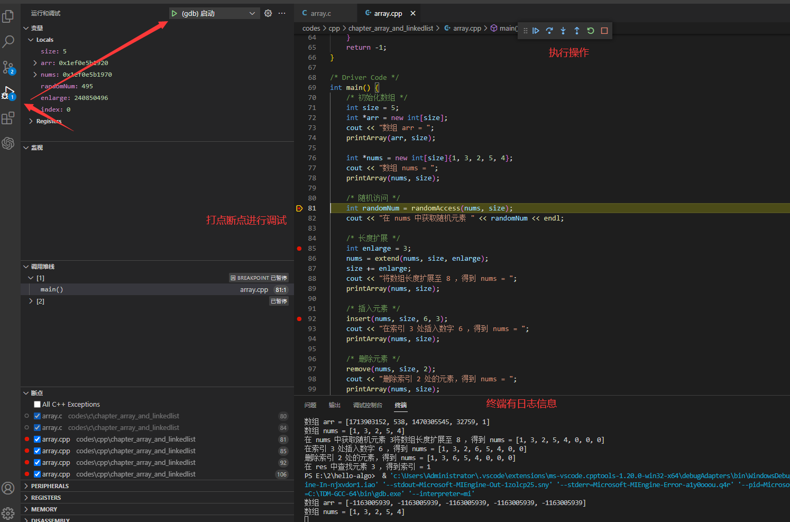
Task: Open the (gdb) launch configuration dropdown
Action: 214,13
